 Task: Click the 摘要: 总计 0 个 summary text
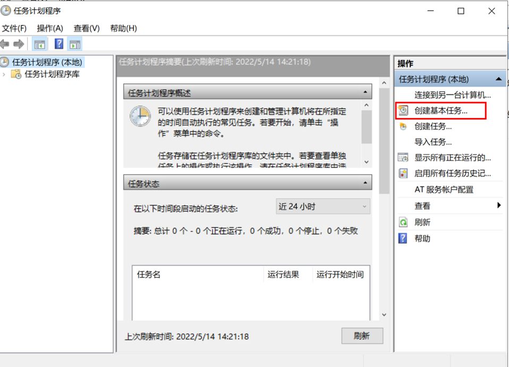pos(246,231)
